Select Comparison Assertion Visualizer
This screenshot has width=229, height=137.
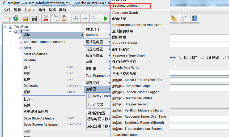pos(140,25)
